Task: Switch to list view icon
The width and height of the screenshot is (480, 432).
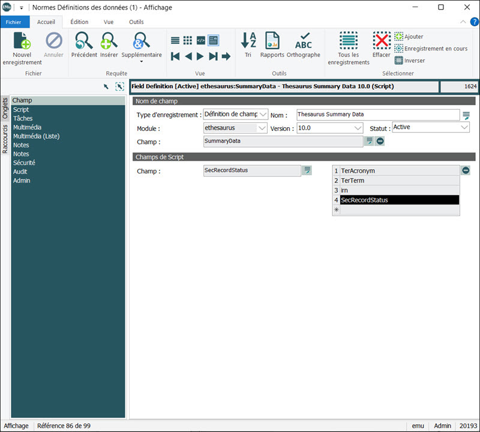Action: pos(175,40)
